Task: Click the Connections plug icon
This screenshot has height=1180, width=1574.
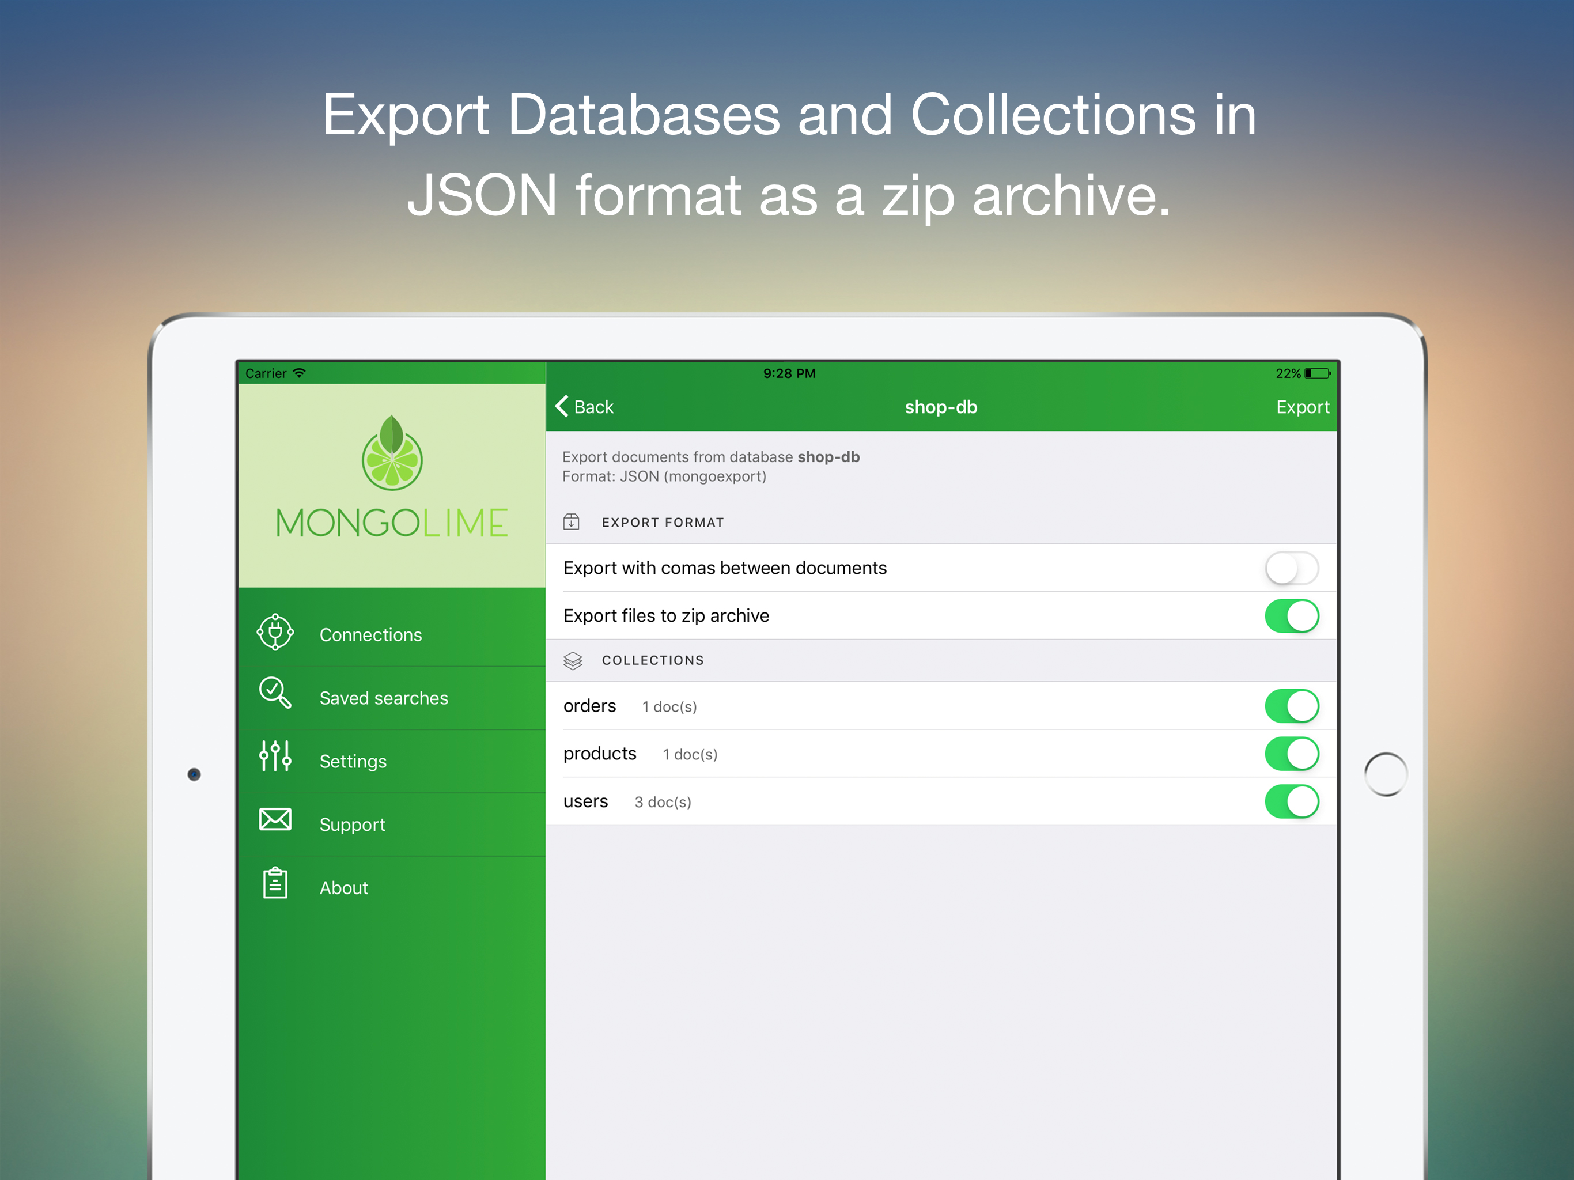Action: click(x=275, y=632)
